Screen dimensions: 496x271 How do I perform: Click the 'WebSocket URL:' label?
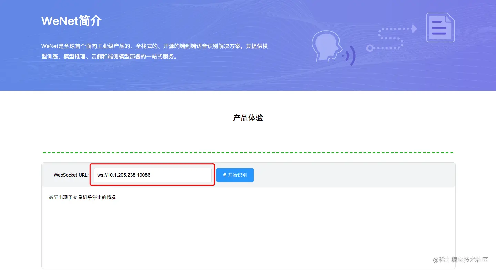[71, 175]
